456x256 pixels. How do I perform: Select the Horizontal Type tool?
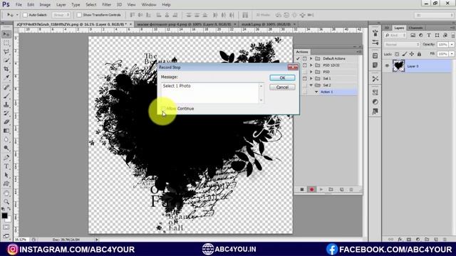6,166
